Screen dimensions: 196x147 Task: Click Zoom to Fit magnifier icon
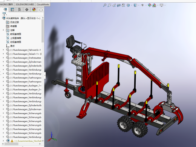104,5
